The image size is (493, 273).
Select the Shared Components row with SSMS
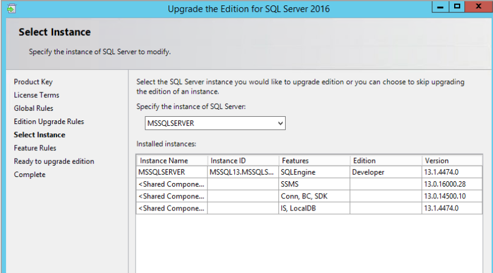[x=310, y=184]
